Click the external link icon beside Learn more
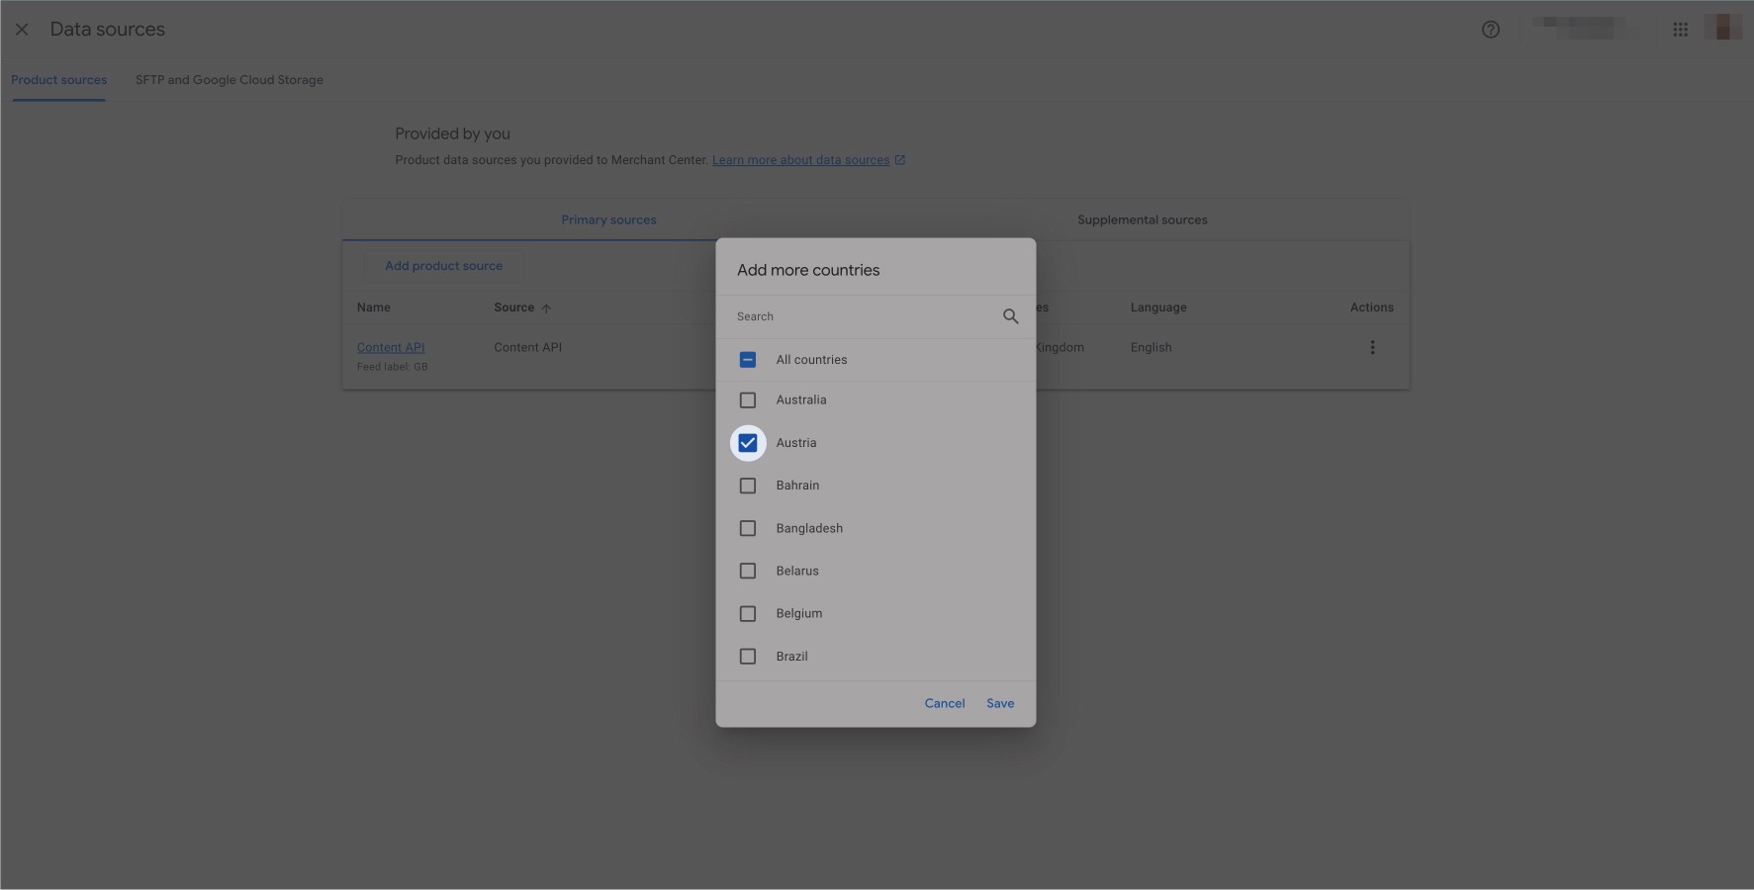This screenshot has height=890, width=1754. 900,160
